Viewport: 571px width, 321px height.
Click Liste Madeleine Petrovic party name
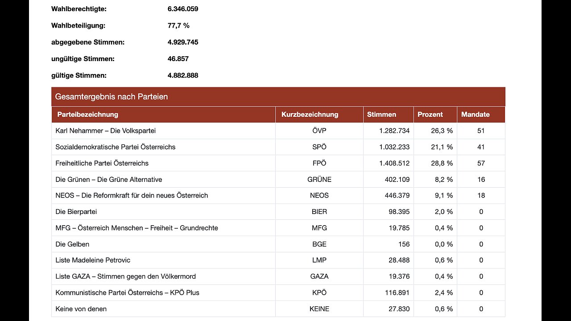pyautogui.click(x=93, y=260)
